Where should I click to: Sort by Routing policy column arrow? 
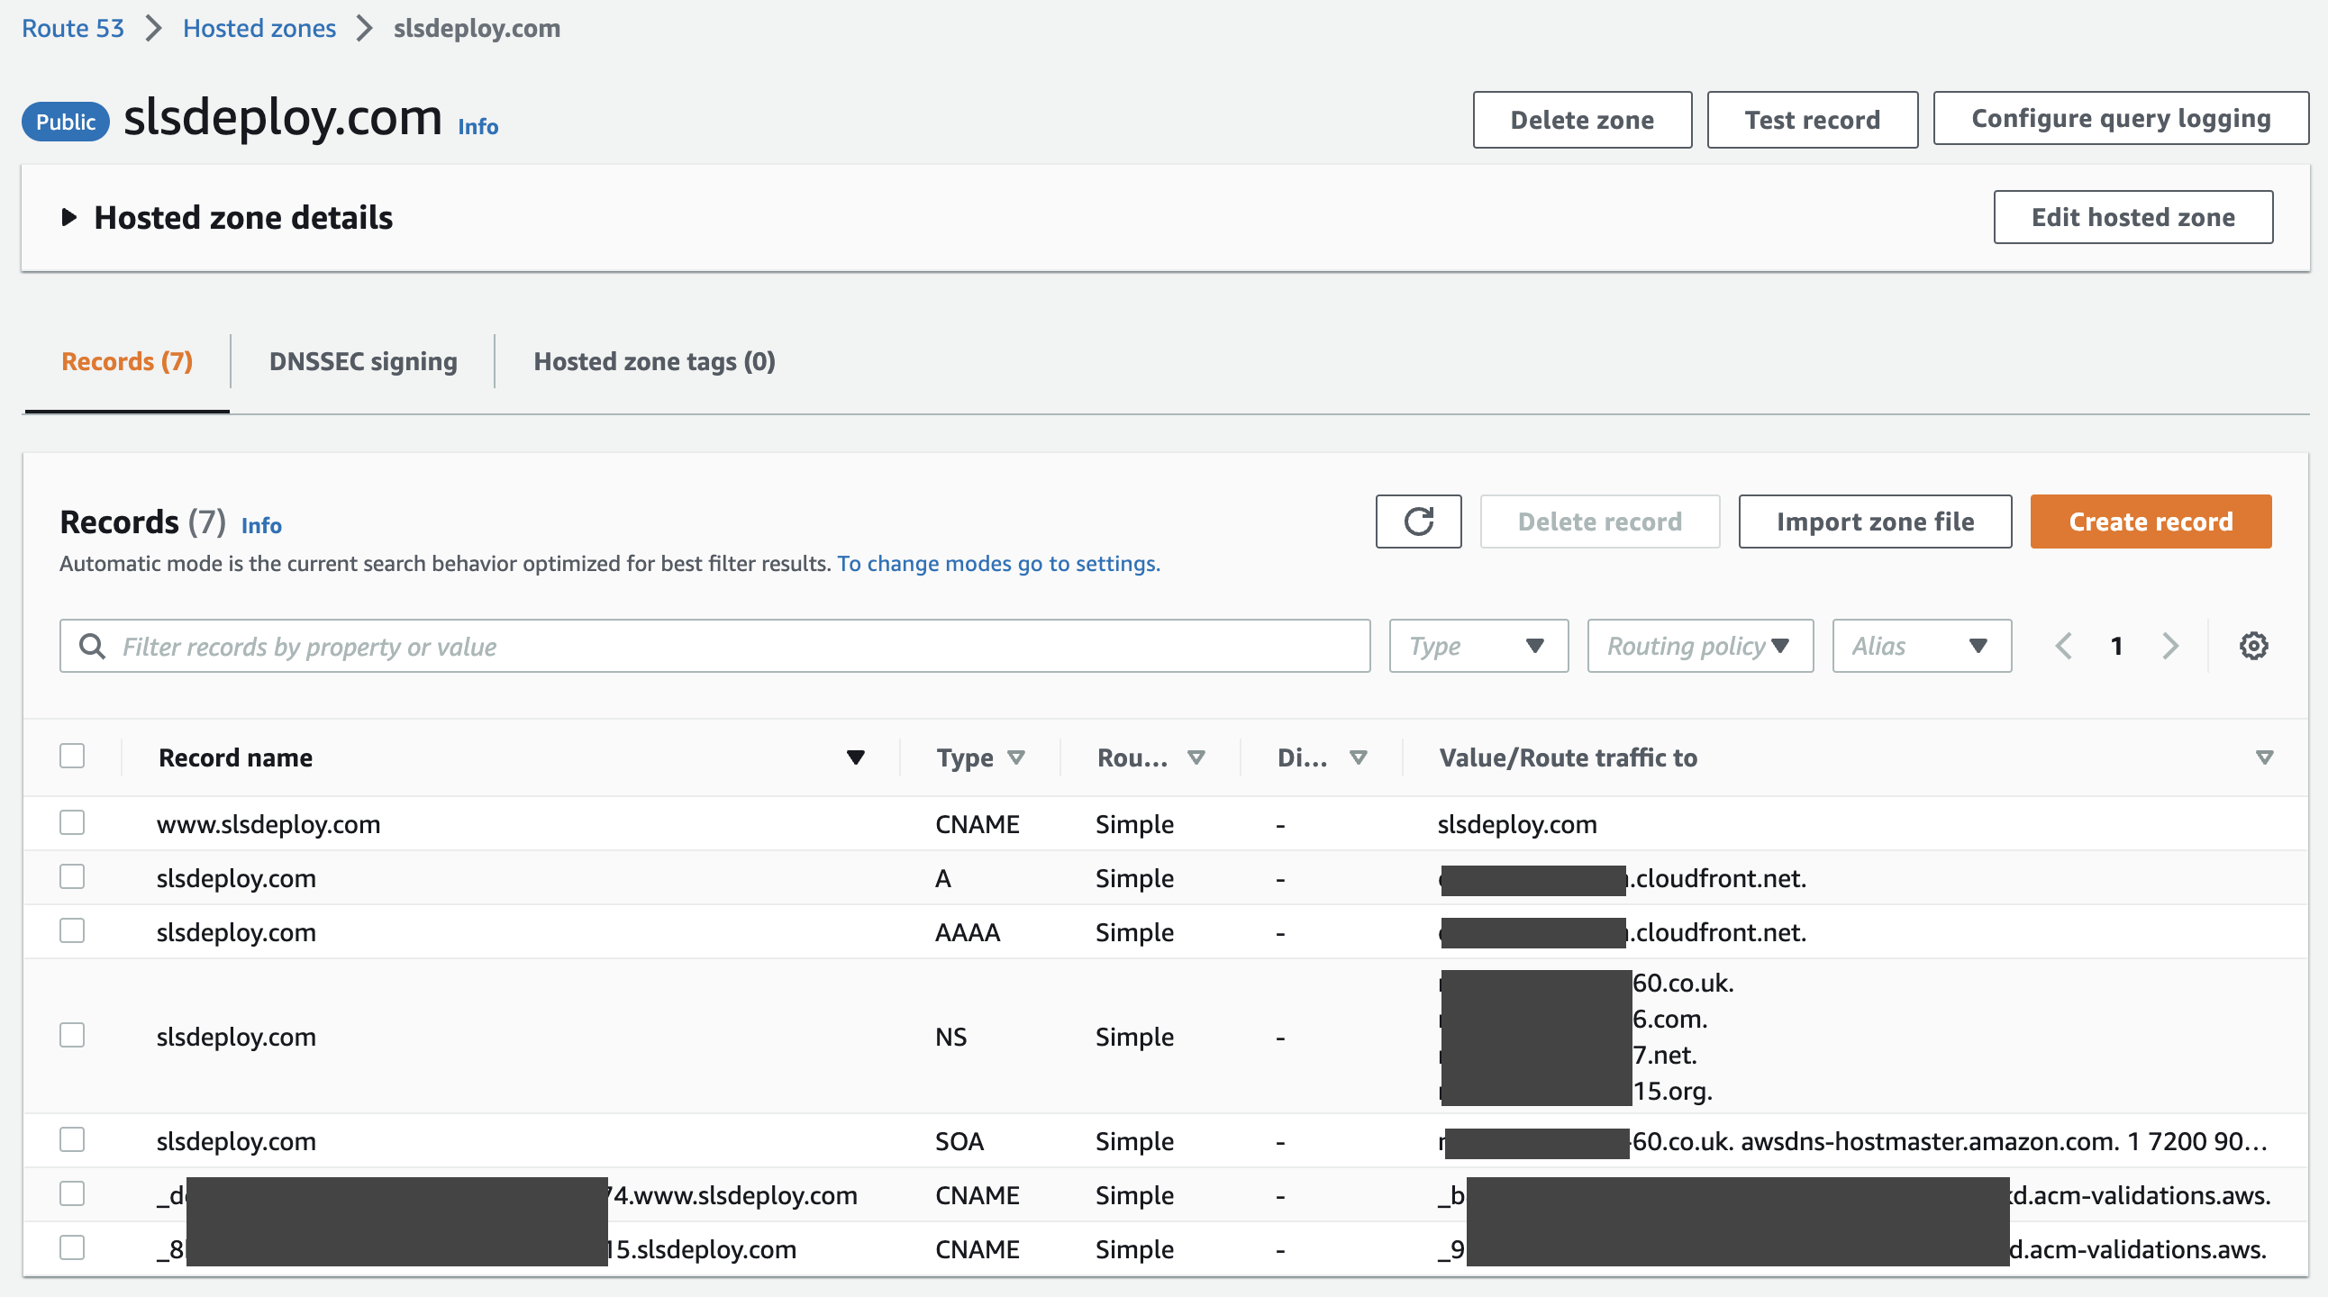click(x=1196, y=757)
